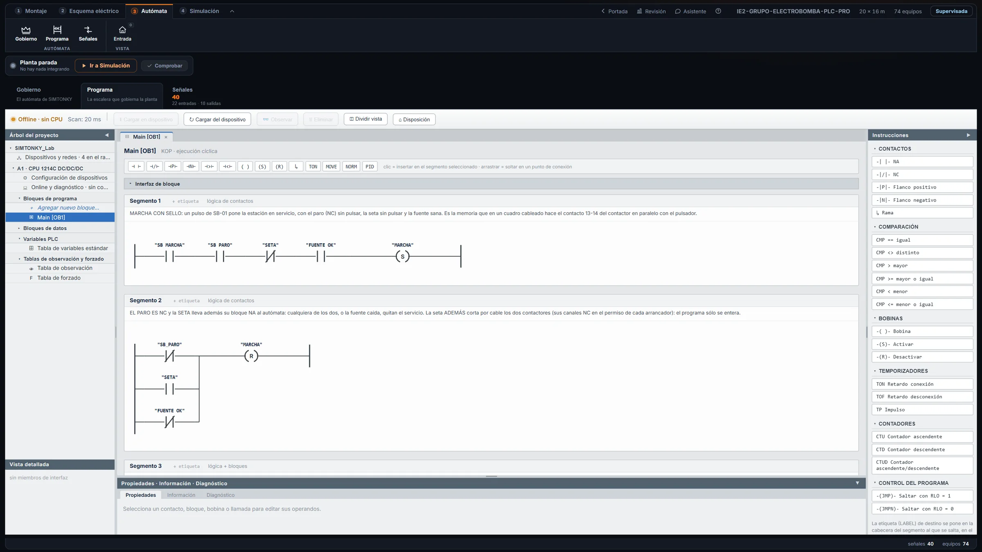This screenshot has height=552, width=982.
Task: Insert a reset coil (R) from the toolbar
Action: 279,166
